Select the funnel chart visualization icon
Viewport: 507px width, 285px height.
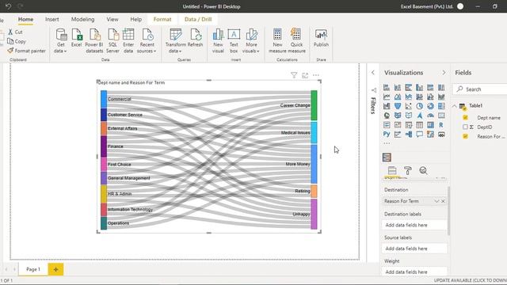pyautogui.click(x=398, y=106)
